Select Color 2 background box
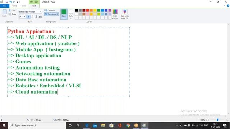230x129 pixels. [x=71, y=14]
